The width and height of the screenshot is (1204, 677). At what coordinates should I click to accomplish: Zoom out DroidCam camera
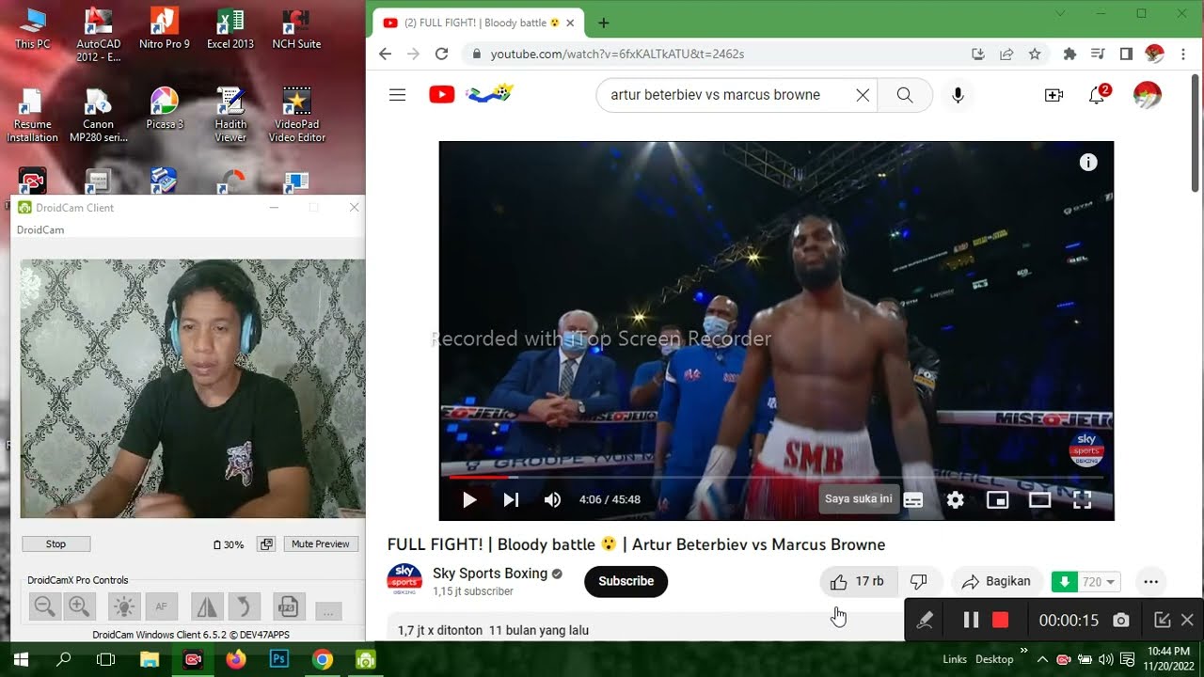pos(44,606)
